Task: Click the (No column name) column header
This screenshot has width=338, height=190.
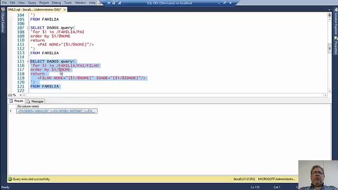Action: pos(28,107)
